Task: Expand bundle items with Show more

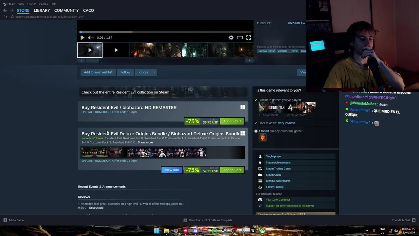Action: (x=145, y=143)
